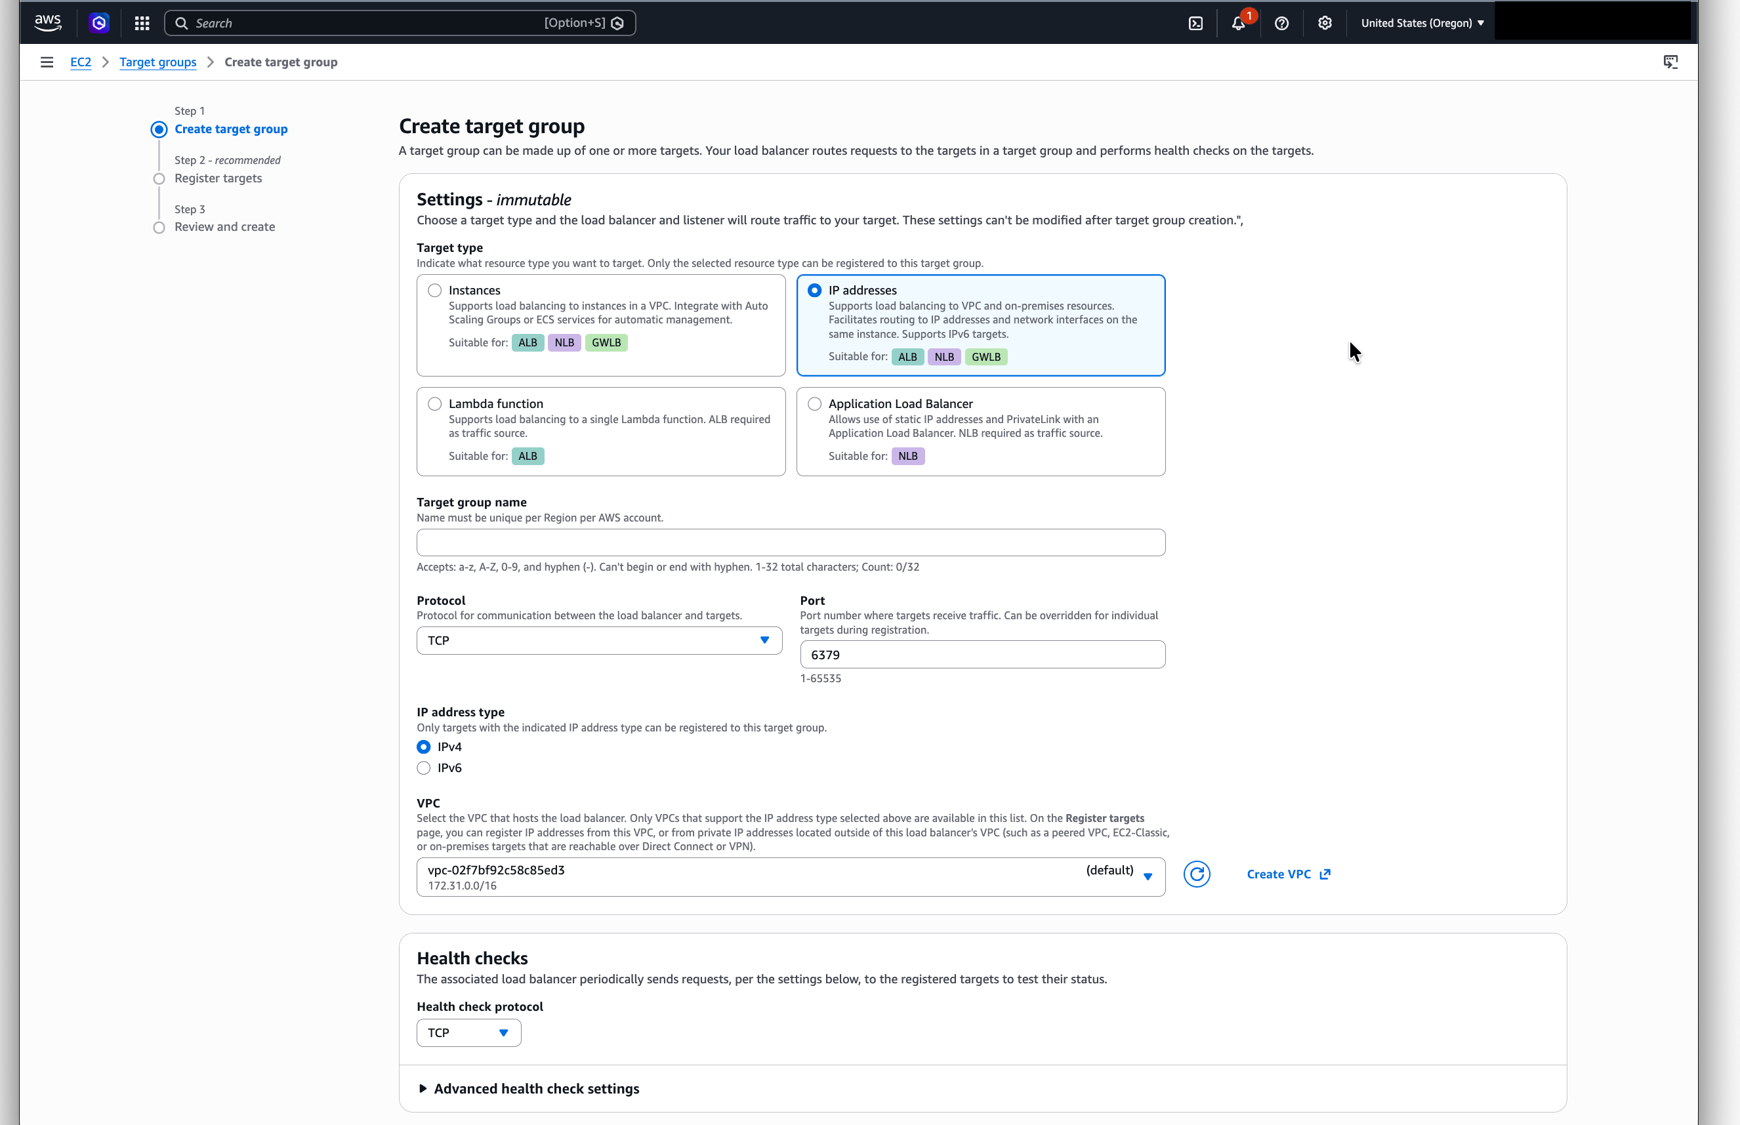Viewport: 1740px width, 1125px height.
Task: Open CloudShell terminal icon
Action: pos(1196,24)
